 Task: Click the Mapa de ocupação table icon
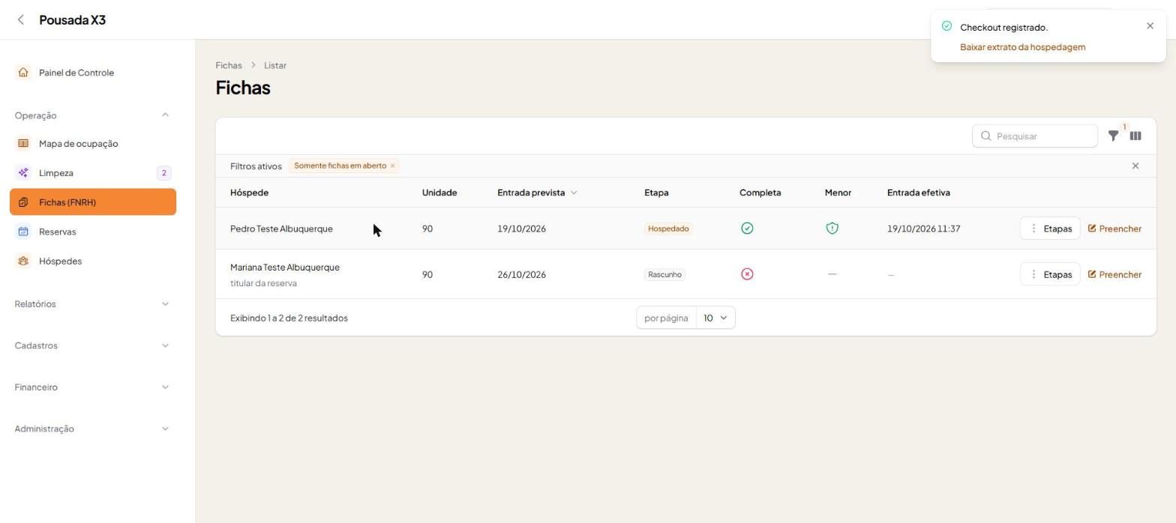click(23, 144)
